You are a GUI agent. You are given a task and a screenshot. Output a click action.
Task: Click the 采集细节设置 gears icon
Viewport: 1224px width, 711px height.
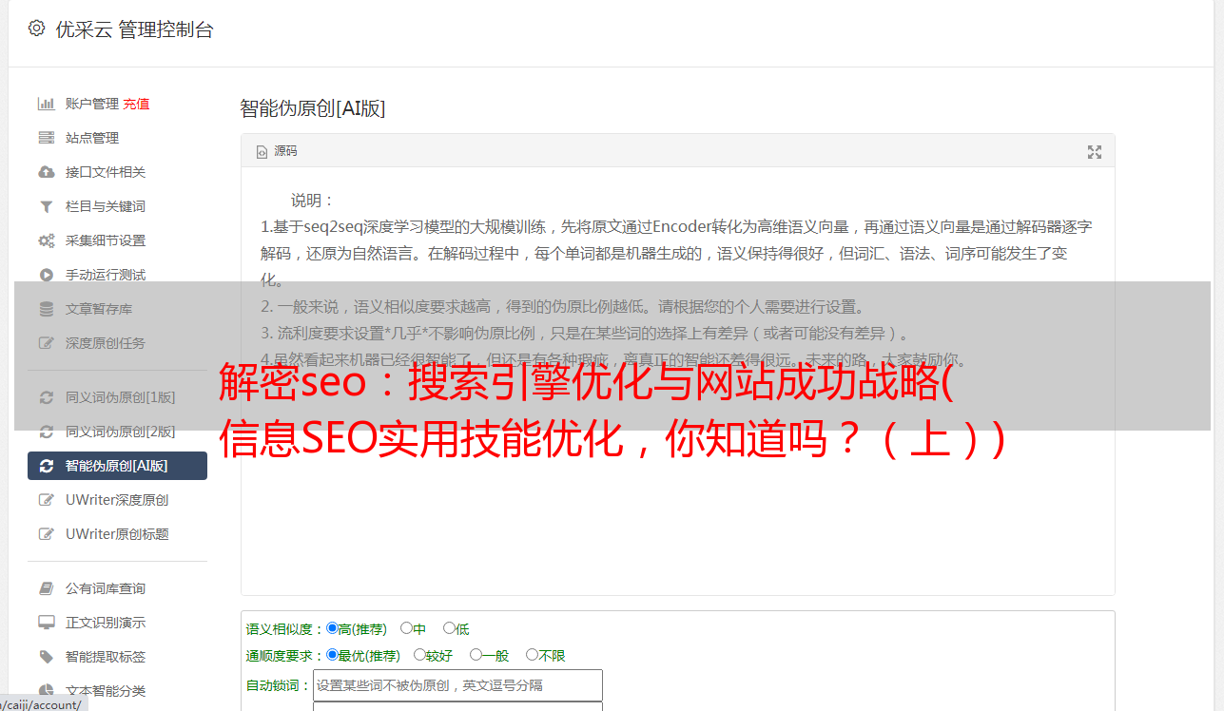tap(46, 240)
